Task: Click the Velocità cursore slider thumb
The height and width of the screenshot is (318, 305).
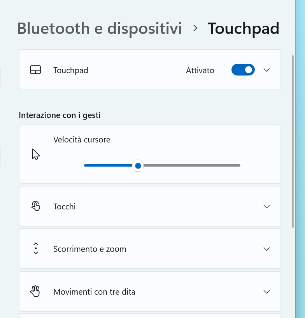Action: point(138,166)
